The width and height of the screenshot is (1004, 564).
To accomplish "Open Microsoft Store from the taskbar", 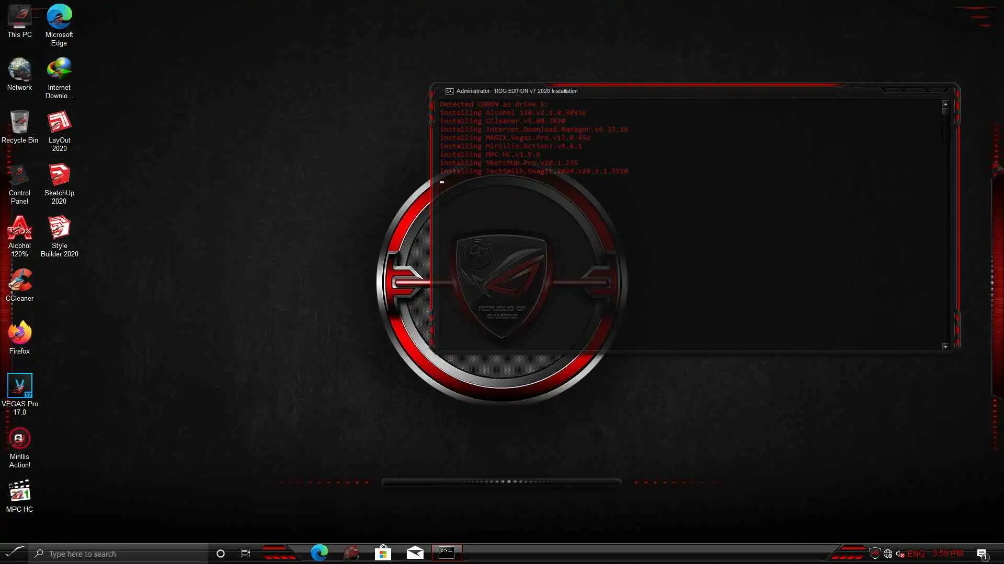I will point(383,553).
